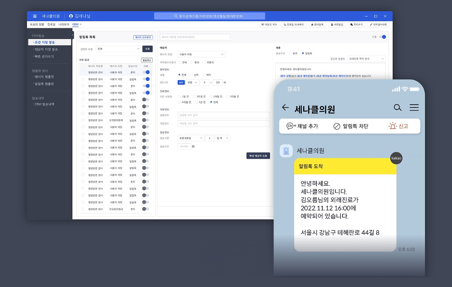The width and height of the screenshot is (452, 287).
Task: Open 대상자 지정 발송 in the sidebar
Action: click(x=46, y=50)
